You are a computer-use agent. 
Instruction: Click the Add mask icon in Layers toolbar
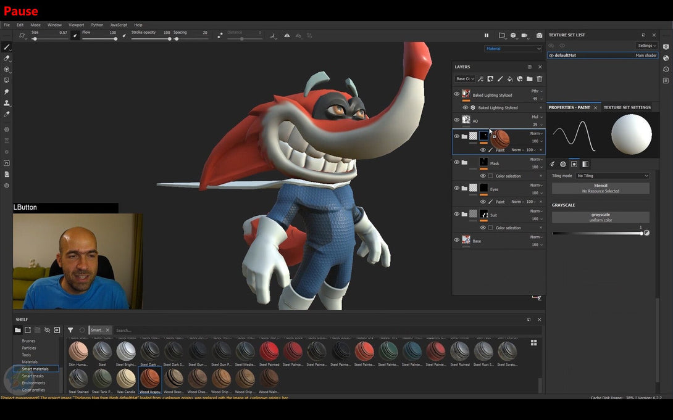[x=490, y=79]
